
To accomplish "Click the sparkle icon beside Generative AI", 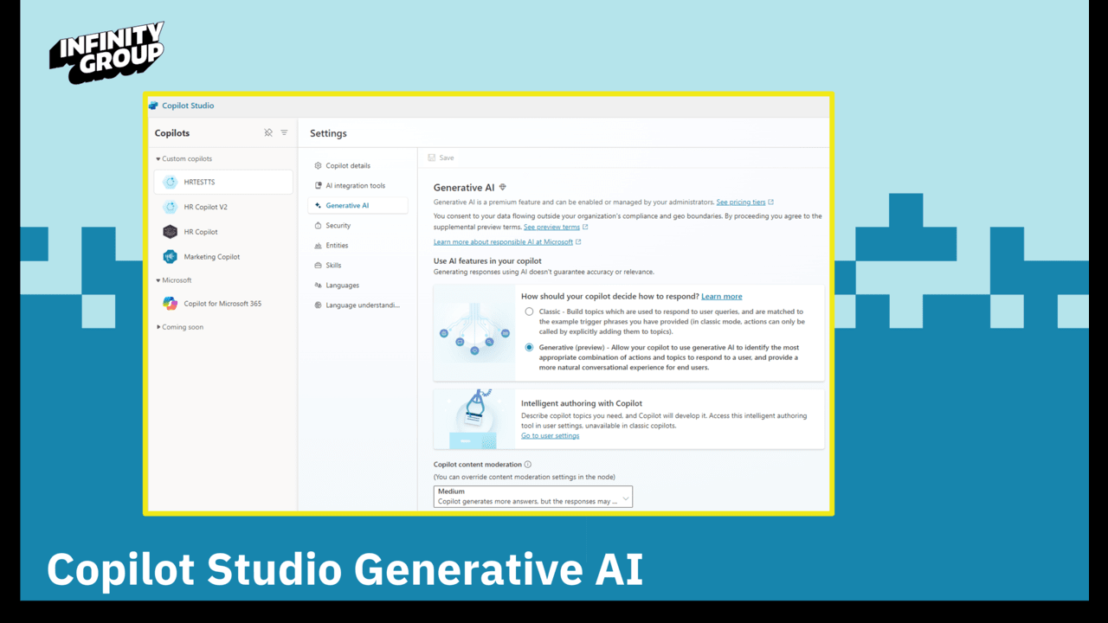I will pyautogui.click(x=318, y=206).
